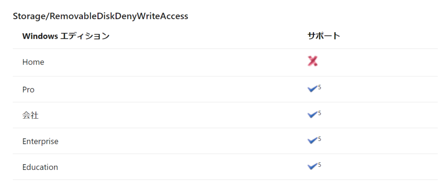Click the blue checkmark in Enterprise row
Image resolution: width=447 pixels, height=183 pixels.
point(313,141)
